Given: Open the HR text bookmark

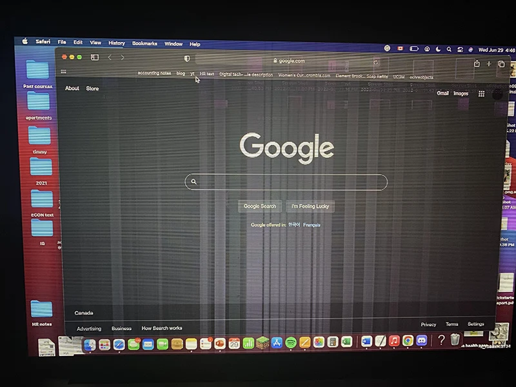Looking at the screenshot, I should click(207, 74).
